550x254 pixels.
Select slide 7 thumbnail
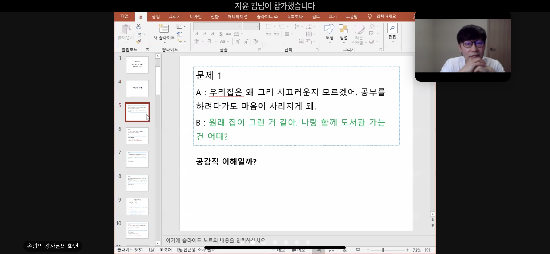coord(137,159)
